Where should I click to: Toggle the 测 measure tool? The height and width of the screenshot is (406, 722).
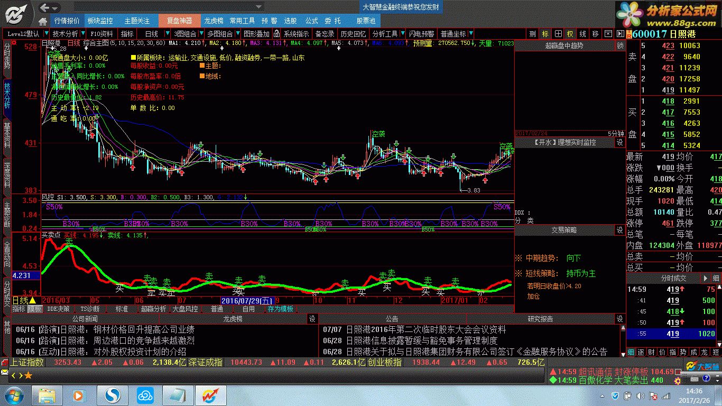532,34
